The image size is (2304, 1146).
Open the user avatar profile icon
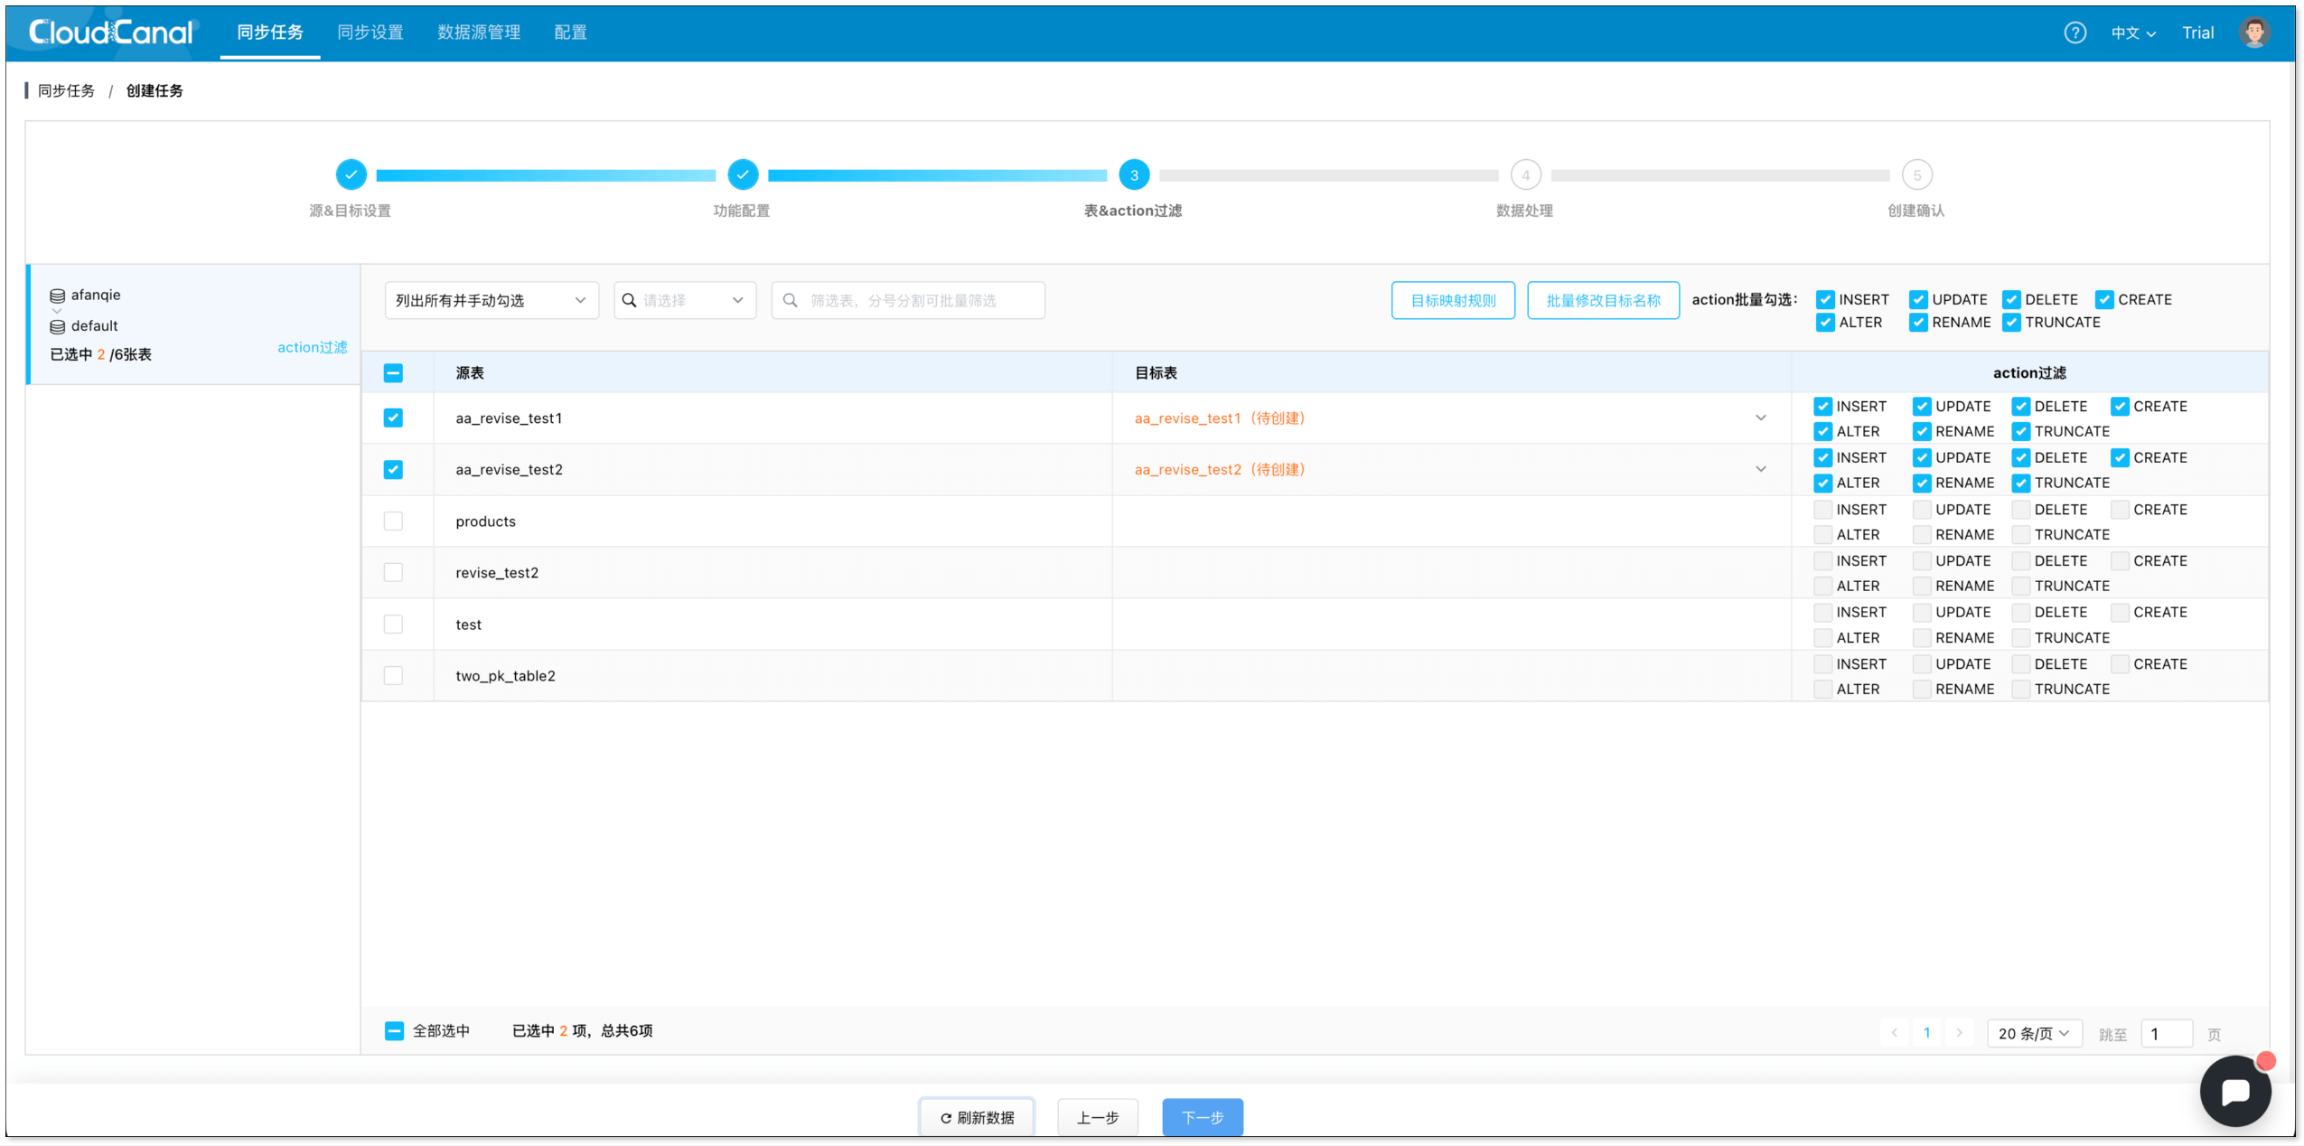(x=2253, y=33)
